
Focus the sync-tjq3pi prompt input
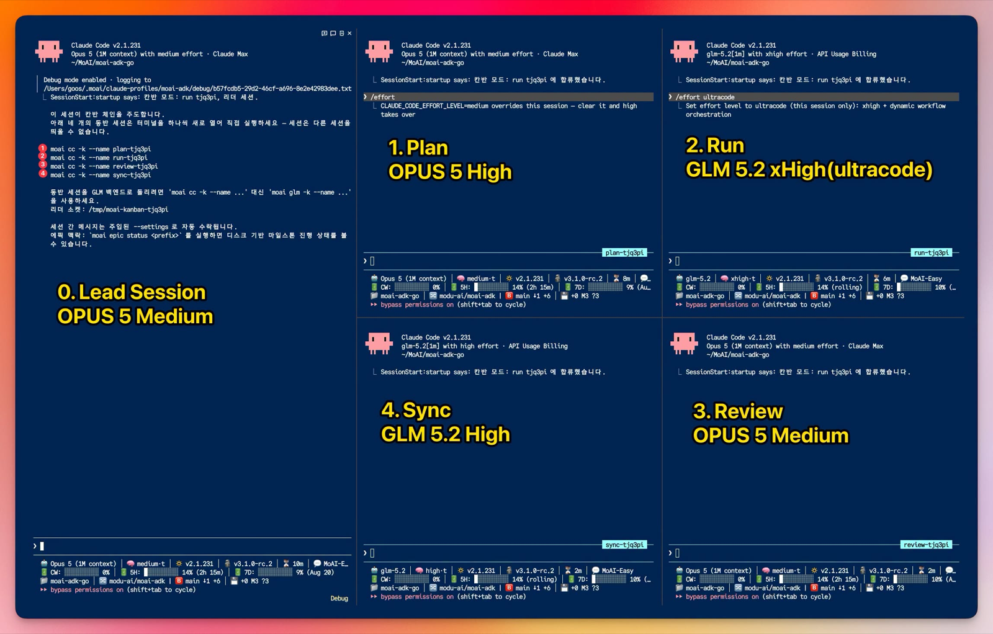(x=509, y=553)
